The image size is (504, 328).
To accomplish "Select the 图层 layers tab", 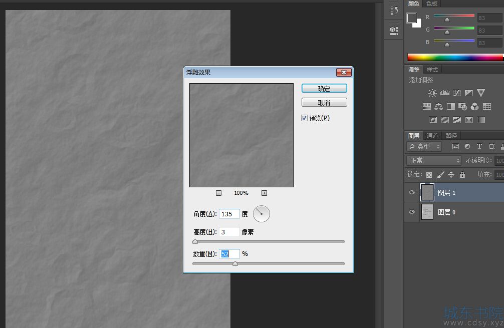I will 414,136.
